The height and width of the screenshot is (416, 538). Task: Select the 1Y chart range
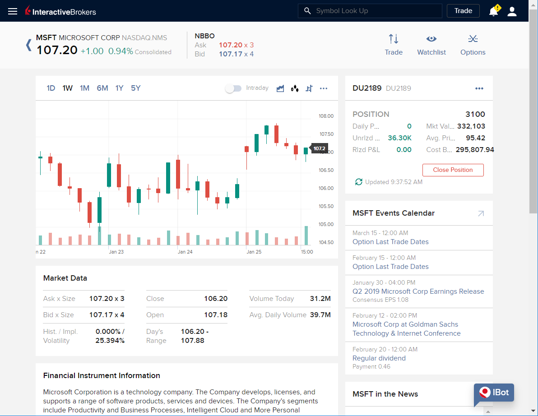119,88
